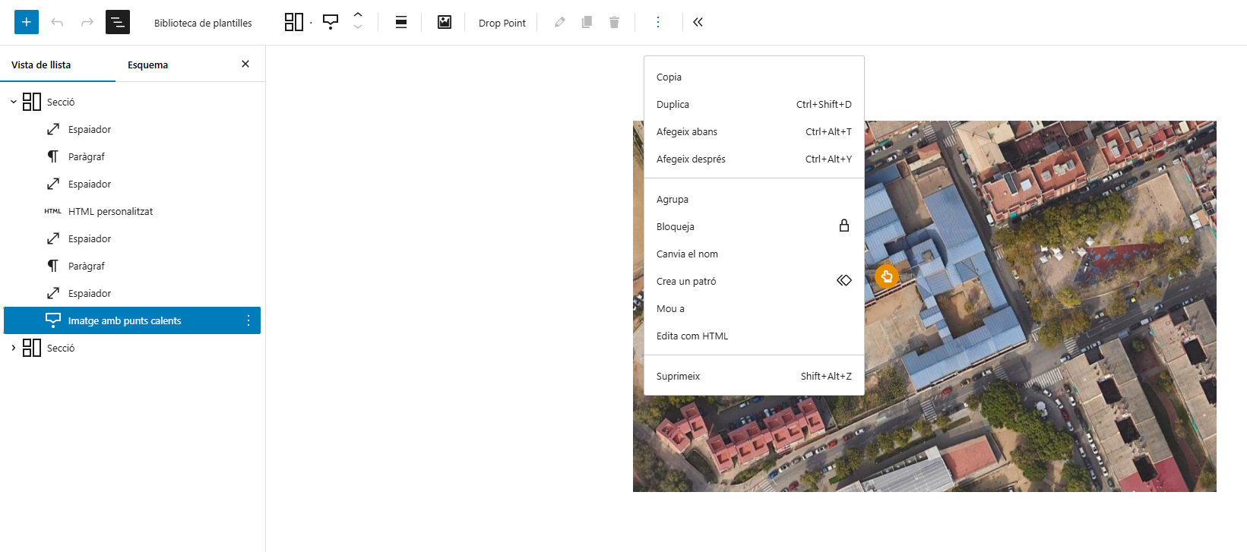Click the pencil edit icon in toolbar
Viewport: 1247px width, 552px height.
560,22
